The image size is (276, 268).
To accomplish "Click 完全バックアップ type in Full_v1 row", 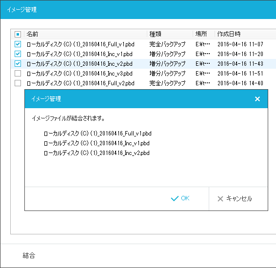I will click(x=167, y=44).
